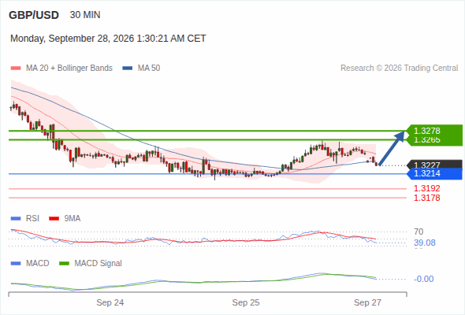Click the 30 MIN timeframe label
This screenshot has height=315, width=465.
(85, 15)
